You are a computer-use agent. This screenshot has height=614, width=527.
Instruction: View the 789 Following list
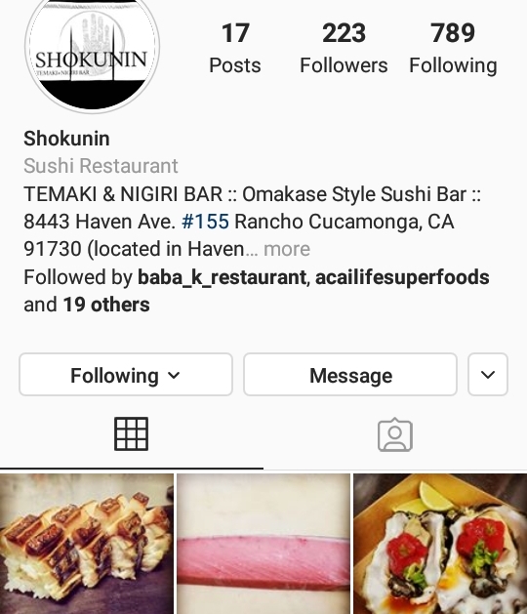pos(453,48)
